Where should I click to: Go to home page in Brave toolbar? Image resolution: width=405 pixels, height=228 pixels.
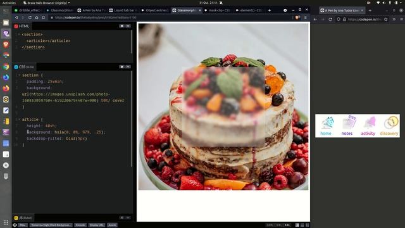click(x=37, y=18)
